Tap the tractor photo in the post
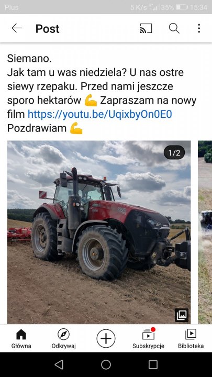212x377 pixels. 99,232
